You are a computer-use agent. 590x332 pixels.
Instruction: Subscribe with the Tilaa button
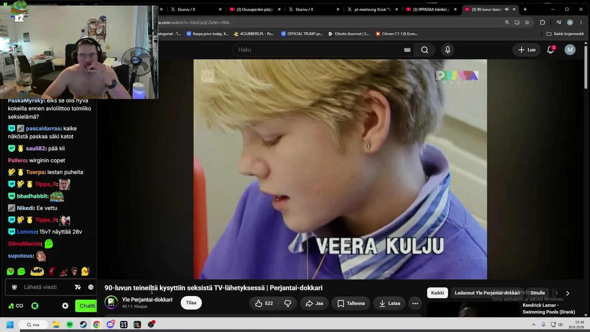pyautogui.click(x=191, y=303)
